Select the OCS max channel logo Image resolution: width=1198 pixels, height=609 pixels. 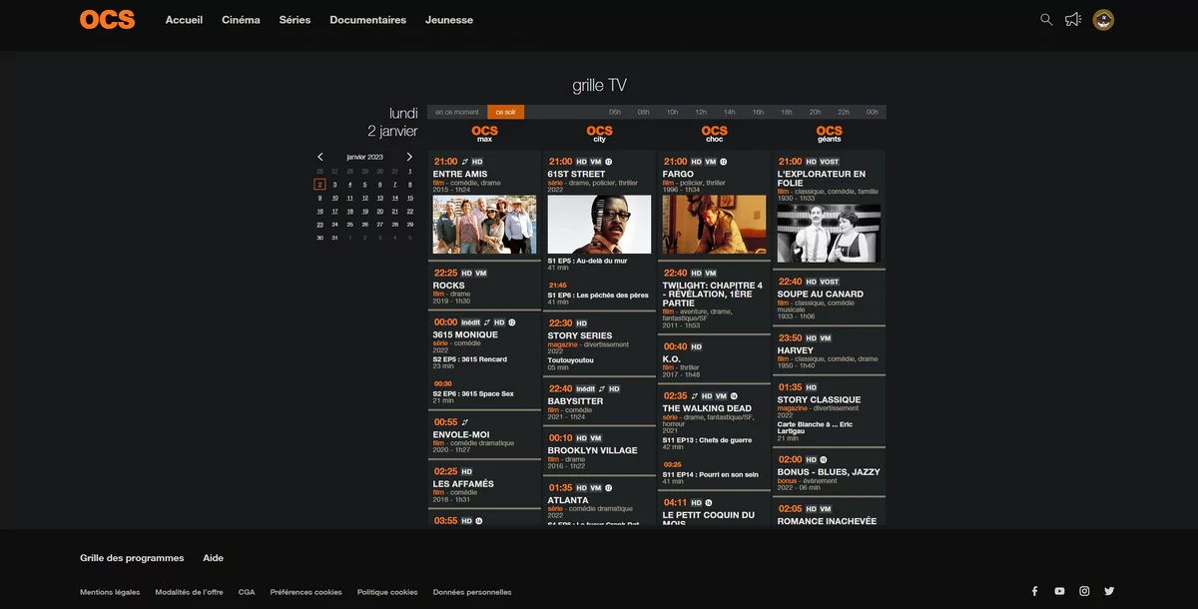484,134
